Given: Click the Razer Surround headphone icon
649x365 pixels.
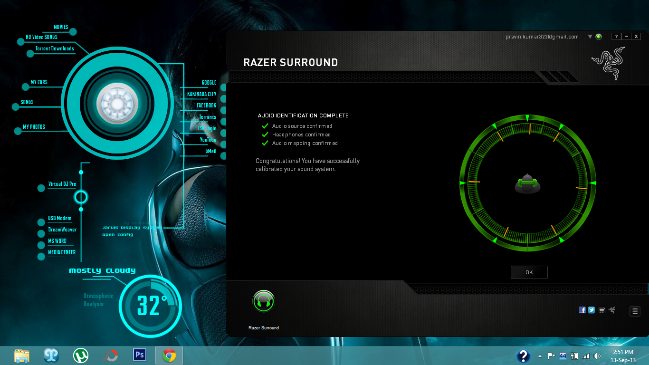Looking at the screenshot, I should pos(263,301).
